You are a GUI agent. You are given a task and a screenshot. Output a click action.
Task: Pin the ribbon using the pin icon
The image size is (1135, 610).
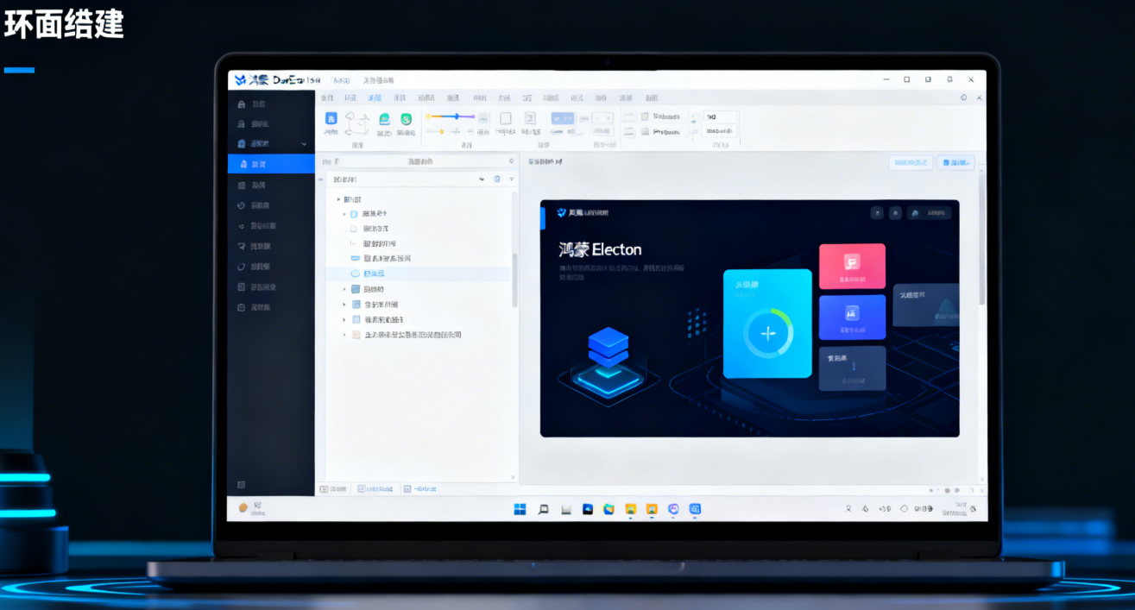point(964,97)
